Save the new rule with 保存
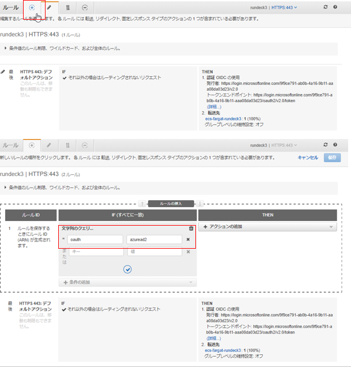351x367 pixels. click(x=332, y=158)
